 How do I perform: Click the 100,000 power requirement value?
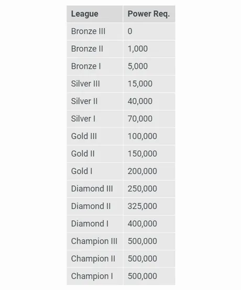pyautogui.click(x=143, y=136)
